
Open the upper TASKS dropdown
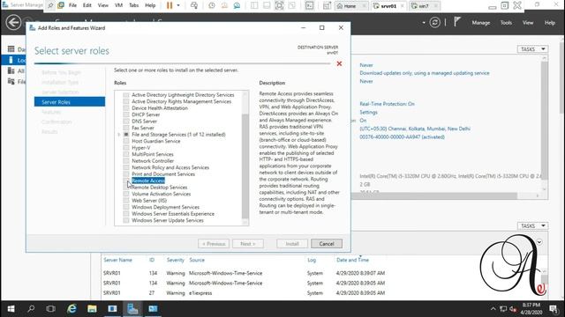tap(532, 49)
